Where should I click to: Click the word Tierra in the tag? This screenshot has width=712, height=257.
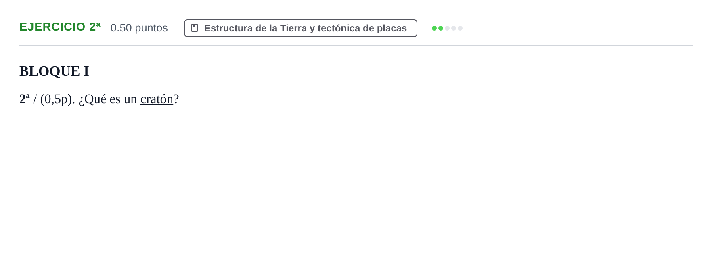coord(293,28)
